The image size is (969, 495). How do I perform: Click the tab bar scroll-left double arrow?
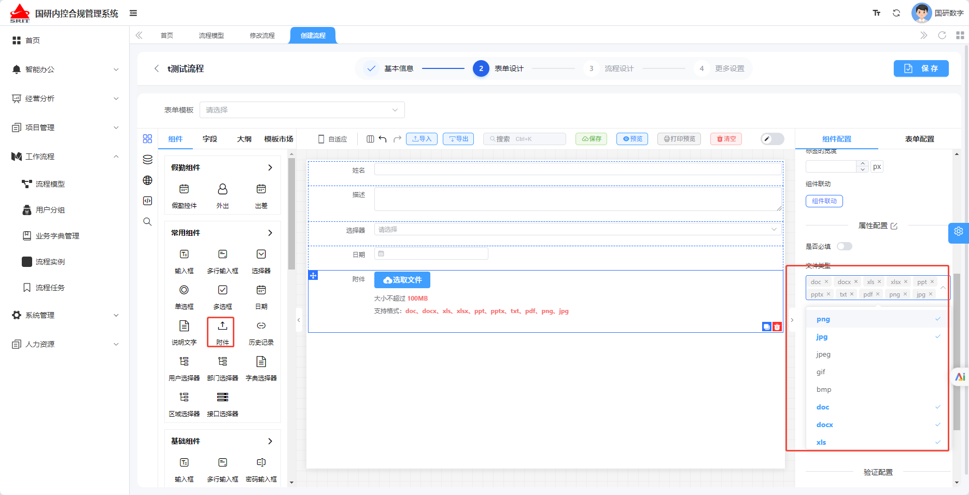(139, 35)
